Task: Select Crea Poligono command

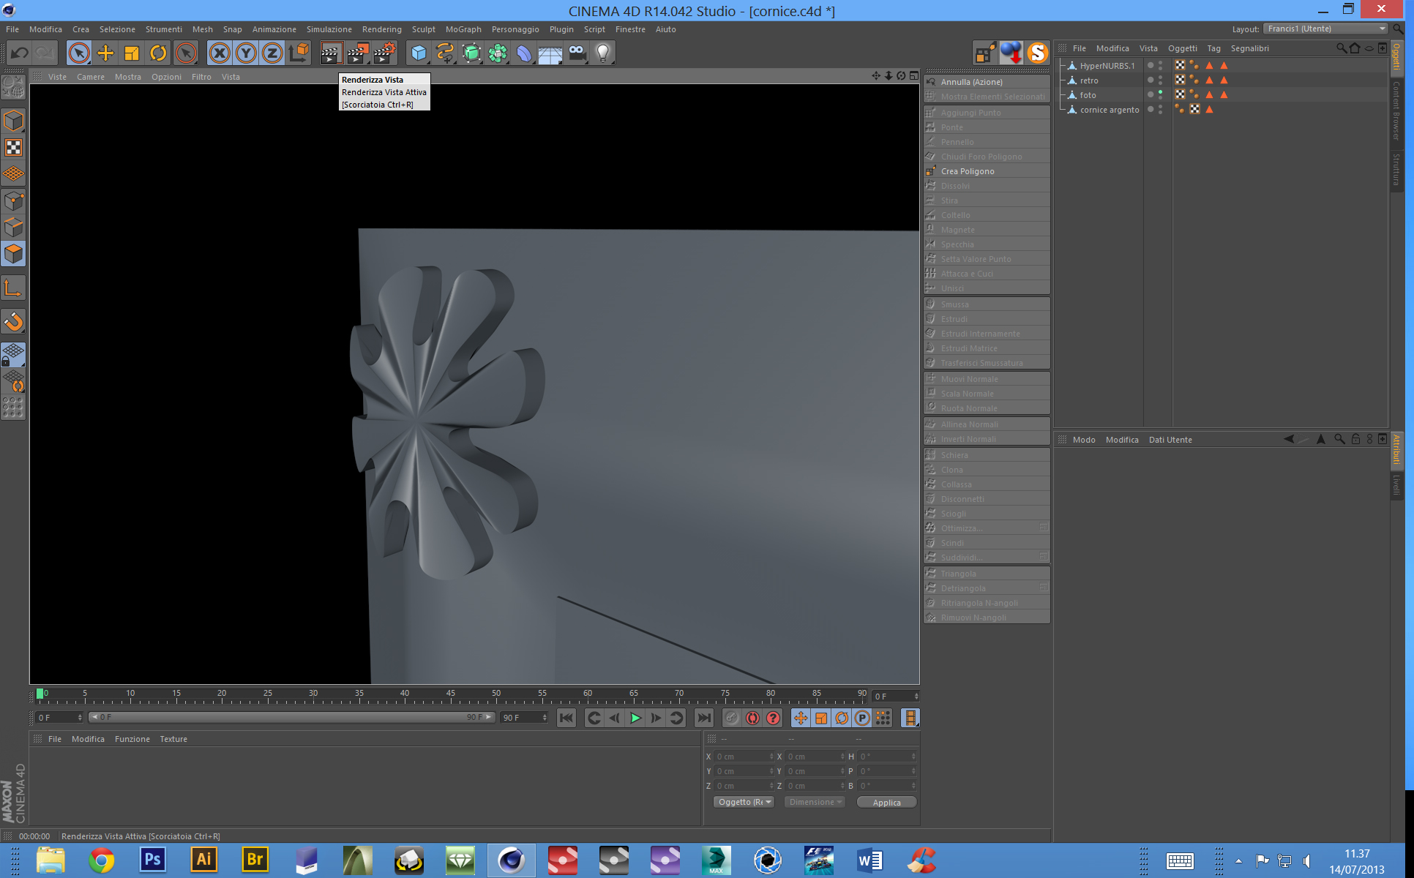Action: tap(967, 171)
